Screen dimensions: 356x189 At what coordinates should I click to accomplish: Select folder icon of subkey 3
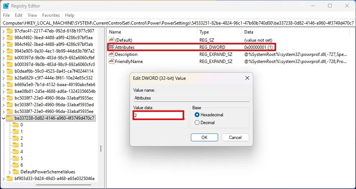[15, 145]
